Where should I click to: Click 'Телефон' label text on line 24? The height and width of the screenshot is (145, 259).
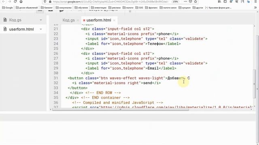[x=155, y=44]
